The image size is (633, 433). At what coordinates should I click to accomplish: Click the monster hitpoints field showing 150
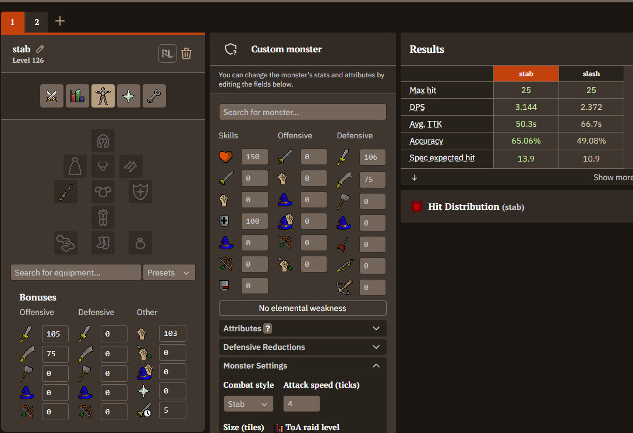coord(254,157)
